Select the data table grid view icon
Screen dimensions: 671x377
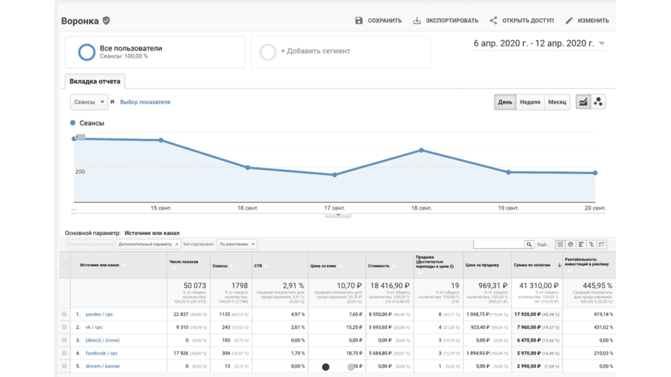560,245
